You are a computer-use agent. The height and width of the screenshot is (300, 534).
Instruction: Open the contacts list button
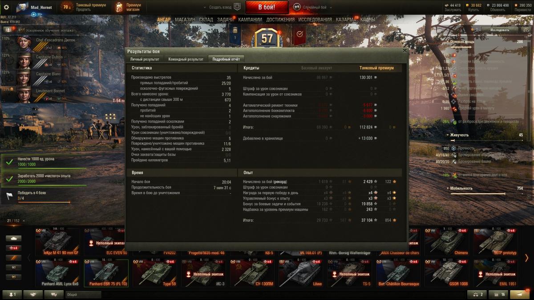pyautogui.click(x=12, y=294)
